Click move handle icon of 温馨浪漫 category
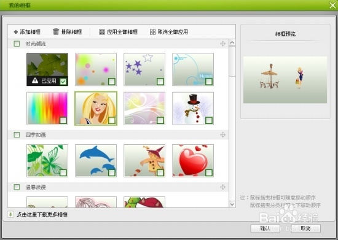 point(222,187)
